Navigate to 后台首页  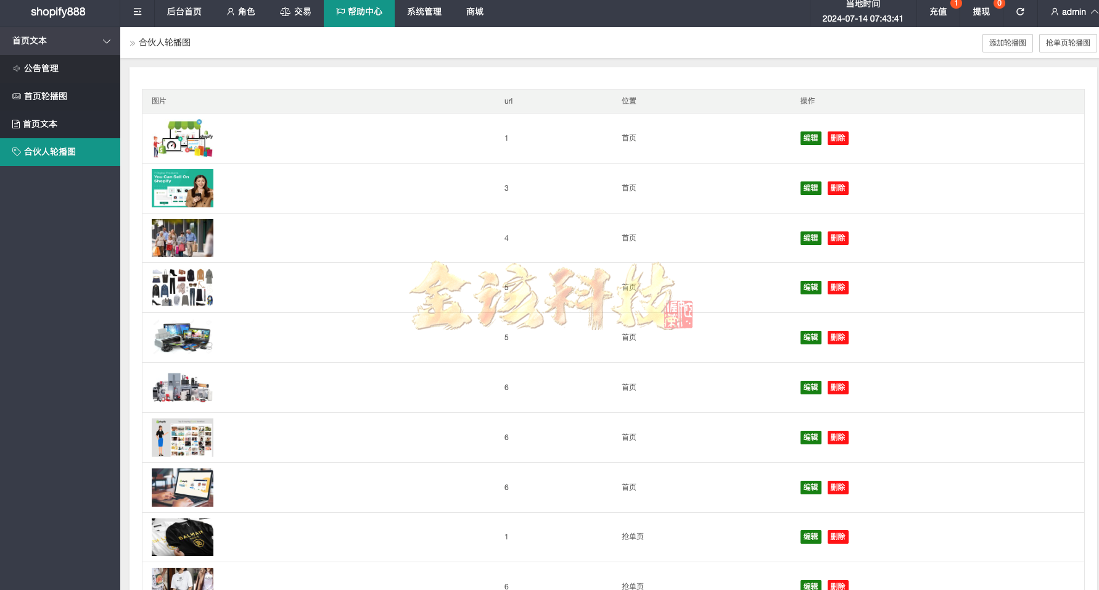pyautogui.click(x=183, y=12)
